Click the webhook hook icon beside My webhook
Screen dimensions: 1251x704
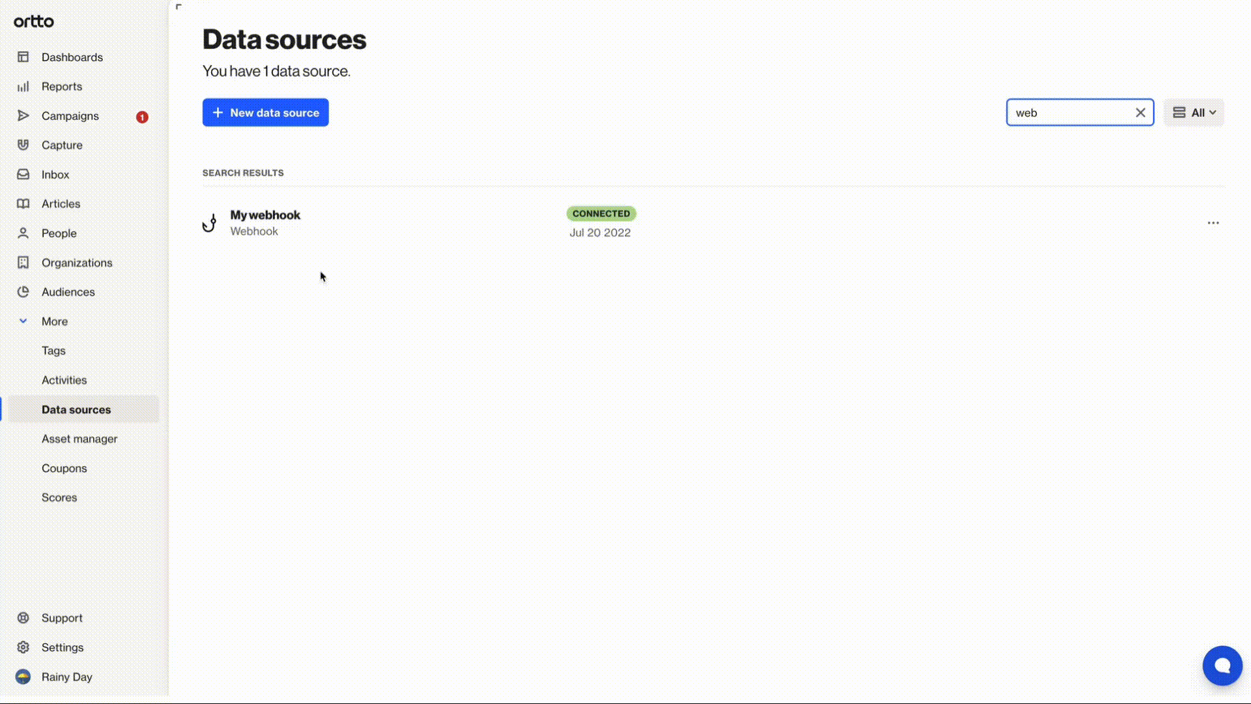click(209, 222)
